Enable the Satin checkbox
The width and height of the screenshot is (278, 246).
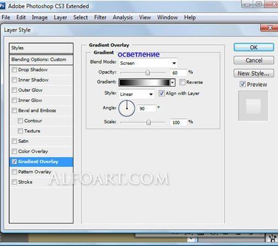pos(14,141)
